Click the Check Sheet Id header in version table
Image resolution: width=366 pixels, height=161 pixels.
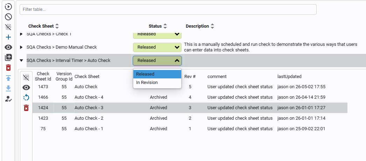pos(43,76)
